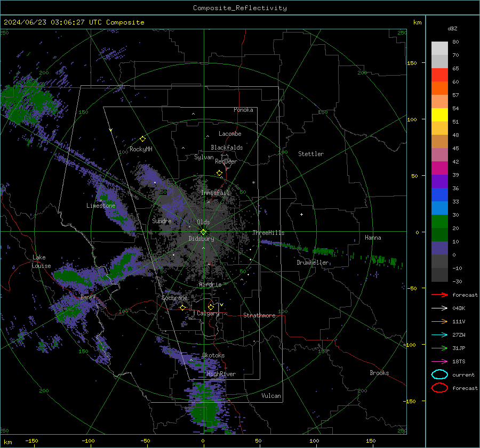This screenshot has width=480, height=448.
Task: Pick the dark green 20-10 dBZ swatch
Action: pos(439,235)
